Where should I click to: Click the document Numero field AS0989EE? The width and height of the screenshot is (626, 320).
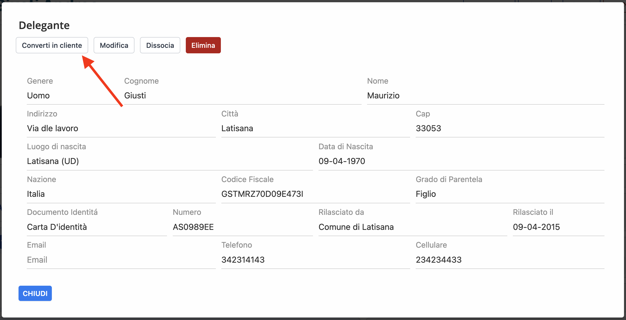coord(242,227)
